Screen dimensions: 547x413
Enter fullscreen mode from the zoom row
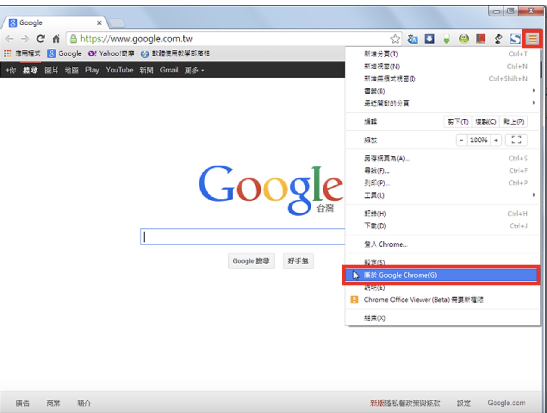tap(516, 140)
